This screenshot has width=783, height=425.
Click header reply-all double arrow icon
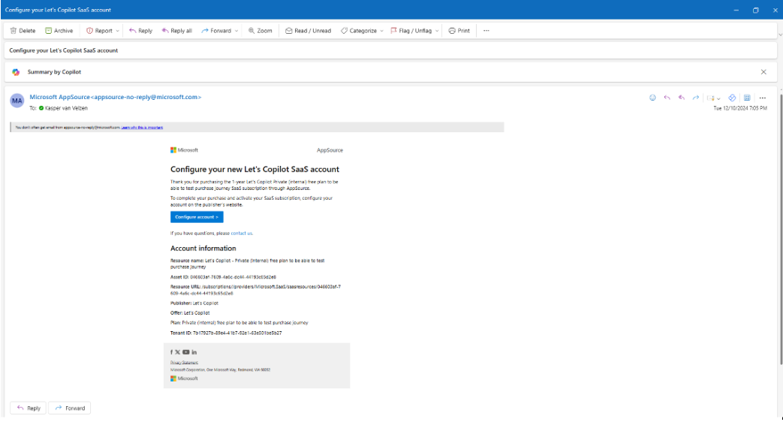681,98
